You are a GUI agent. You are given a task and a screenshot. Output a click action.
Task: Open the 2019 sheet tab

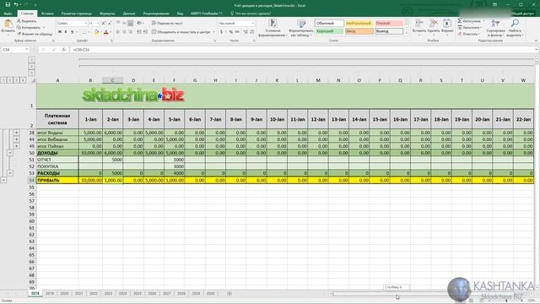(50, 293)
